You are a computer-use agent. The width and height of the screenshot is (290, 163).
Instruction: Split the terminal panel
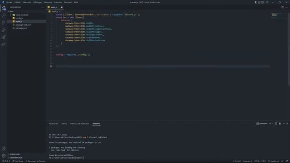[x=276, y=124]
